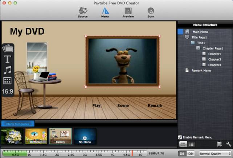Click the Scene button on the canvas
This screenshot has width=233, height=158.
[x=123, y=106]
